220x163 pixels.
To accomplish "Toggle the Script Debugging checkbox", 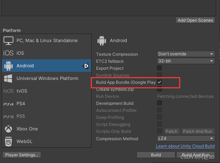I will pyautogui.click(x=159, y=124).
